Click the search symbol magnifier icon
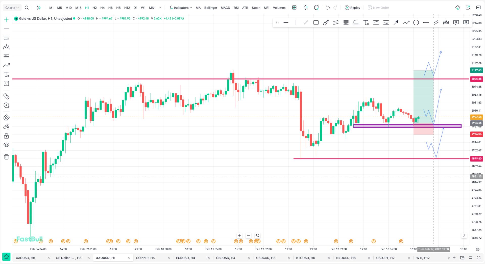 point(27,8)
